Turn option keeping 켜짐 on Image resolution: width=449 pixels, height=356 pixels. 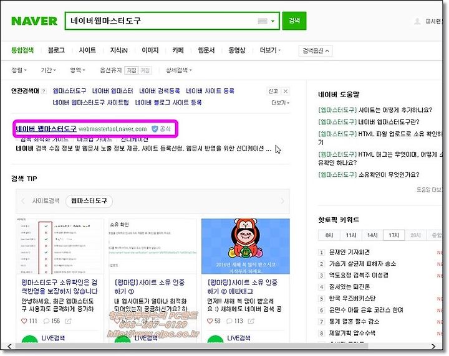pyautogui.click(x=145, y=70)
